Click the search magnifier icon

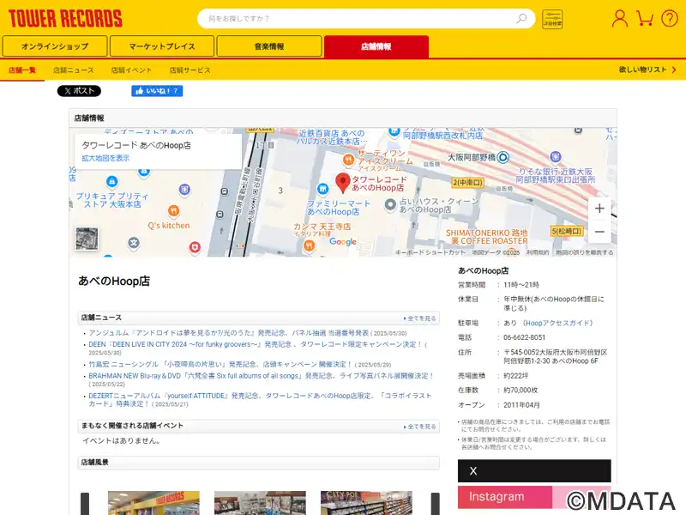pyautogui.click(x=521, y=18)
